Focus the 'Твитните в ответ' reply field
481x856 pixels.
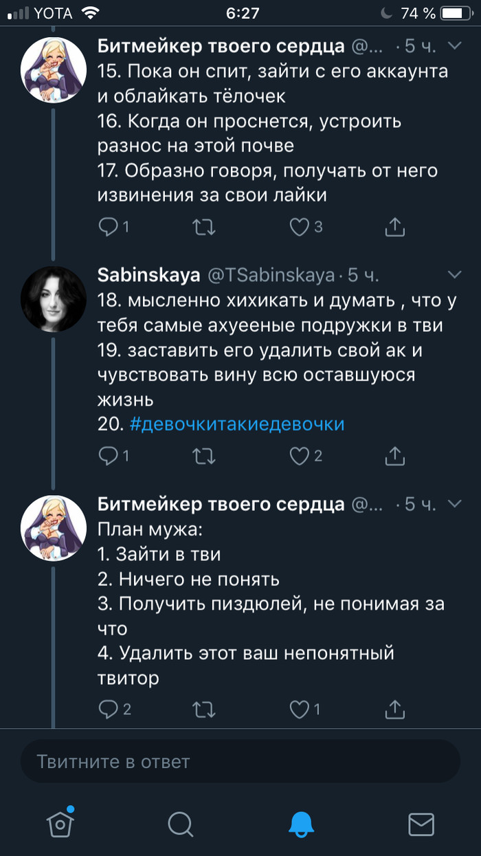(x=240, y=761)
